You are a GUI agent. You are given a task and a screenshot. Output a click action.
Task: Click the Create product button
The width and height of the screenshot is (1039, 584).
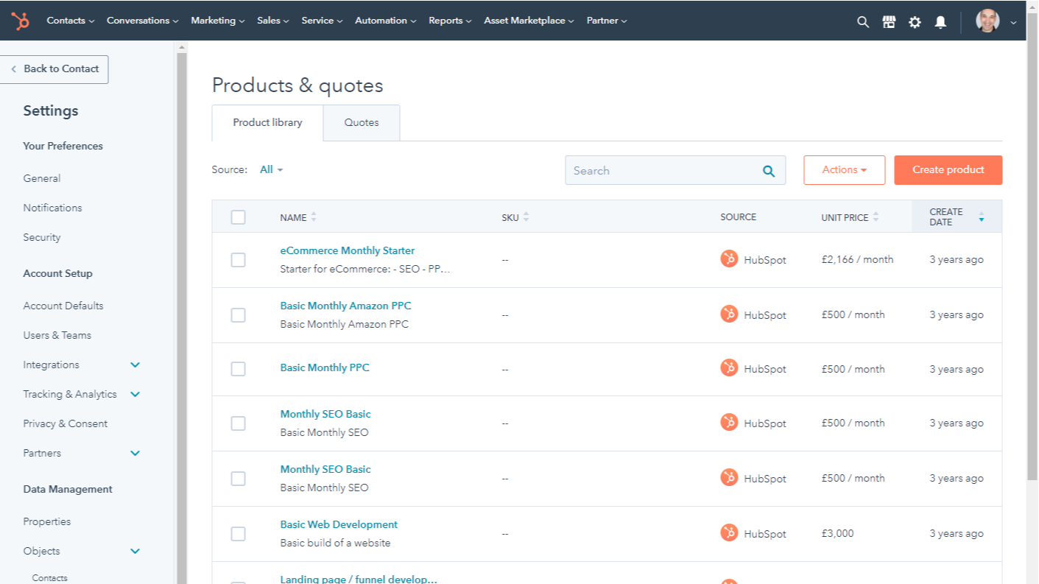tap(948, 169)
